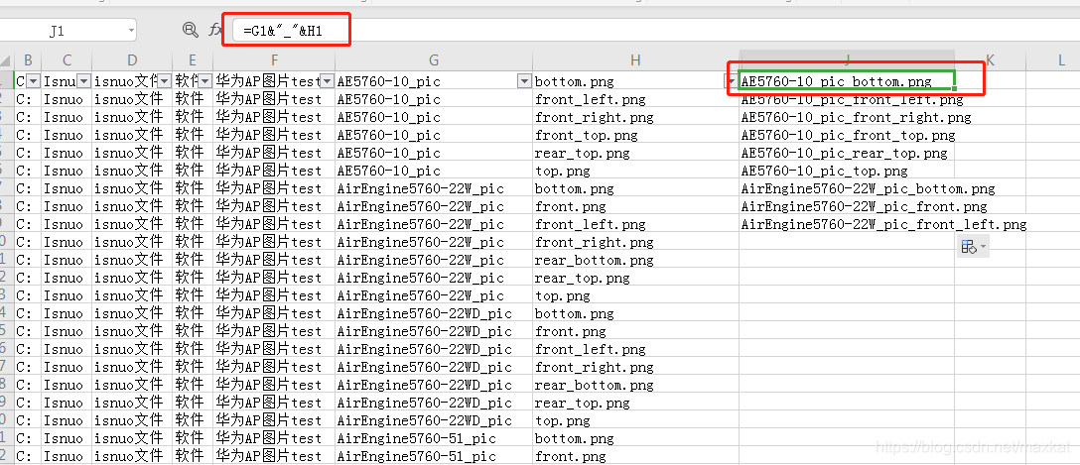Screen dimensions: 1080x465
Task: Select column G header
Action: (x=434, y=60)
